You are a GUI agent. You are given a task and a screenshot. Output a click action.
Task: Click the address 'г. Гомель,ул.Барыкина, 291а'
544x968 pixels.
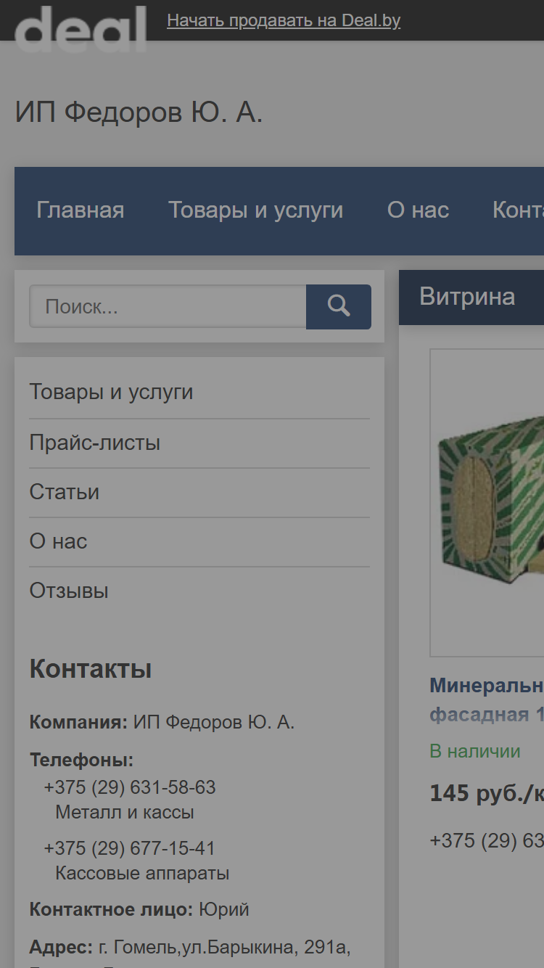pos(224,947)
